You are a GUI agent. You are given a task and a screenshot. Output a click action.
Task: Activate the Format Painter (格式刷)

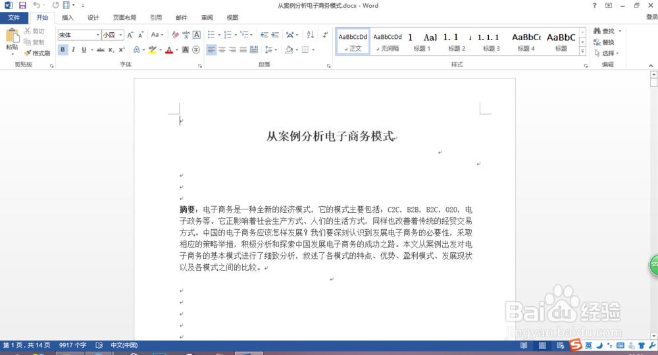tap(37, 53)
